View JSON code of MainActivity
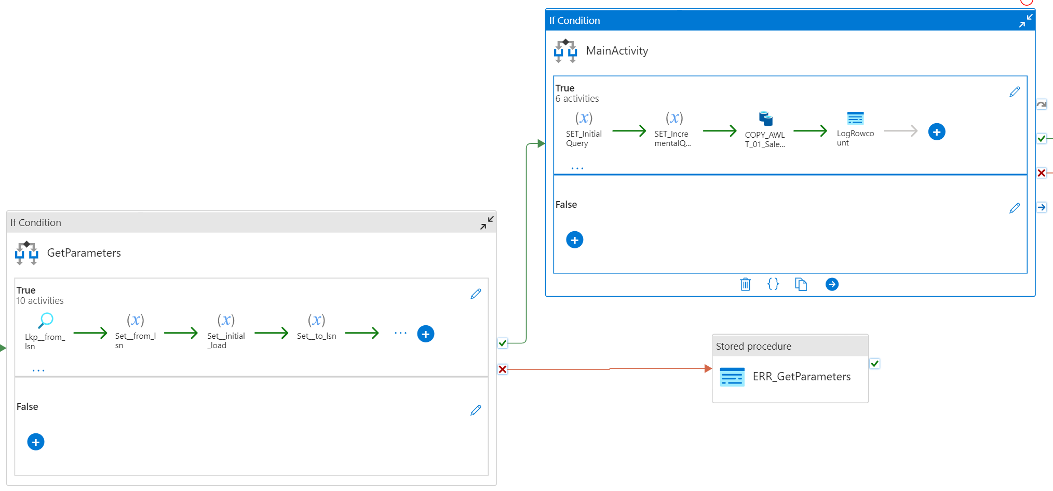This screenshot has height=491, width=1053. pyautogui.click(x=773, y=284)
